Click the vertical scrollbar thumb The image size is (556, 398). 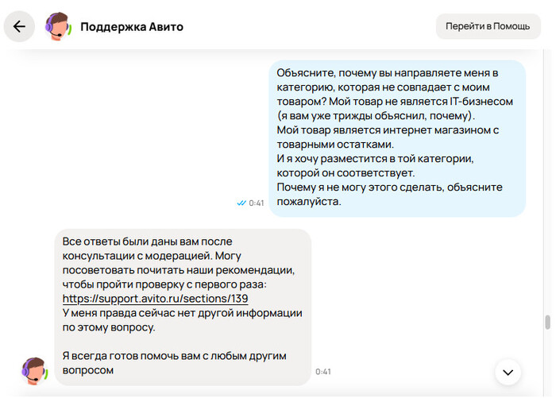546,323
